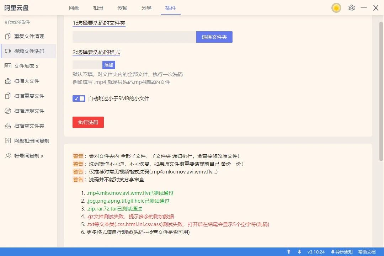
Task: Click the 选择文件夹 button
Action: tap(214, 37)
